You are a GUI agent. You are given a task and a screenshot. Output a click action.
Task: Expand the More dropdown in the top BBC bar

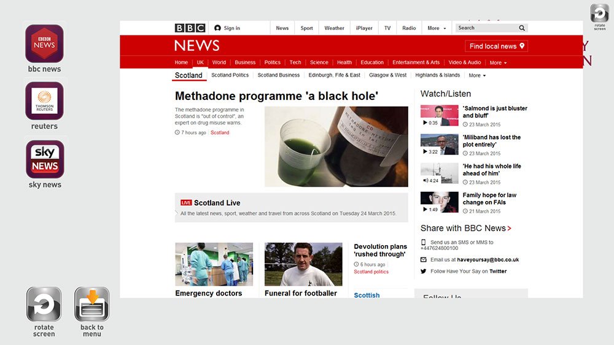click(437, 28)
